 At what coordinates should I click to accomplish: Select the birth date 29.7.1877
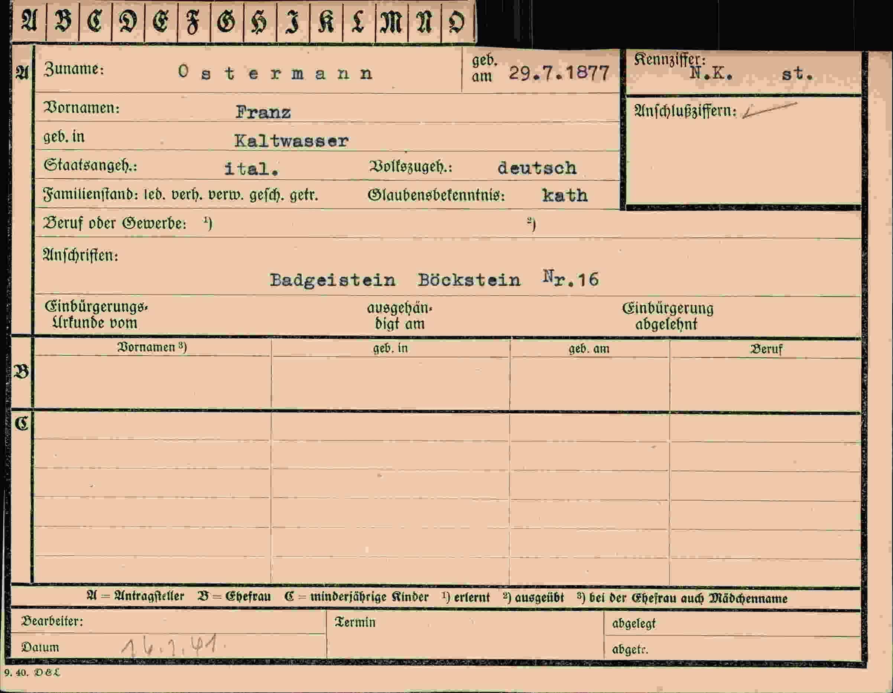[x=559, y=73]
